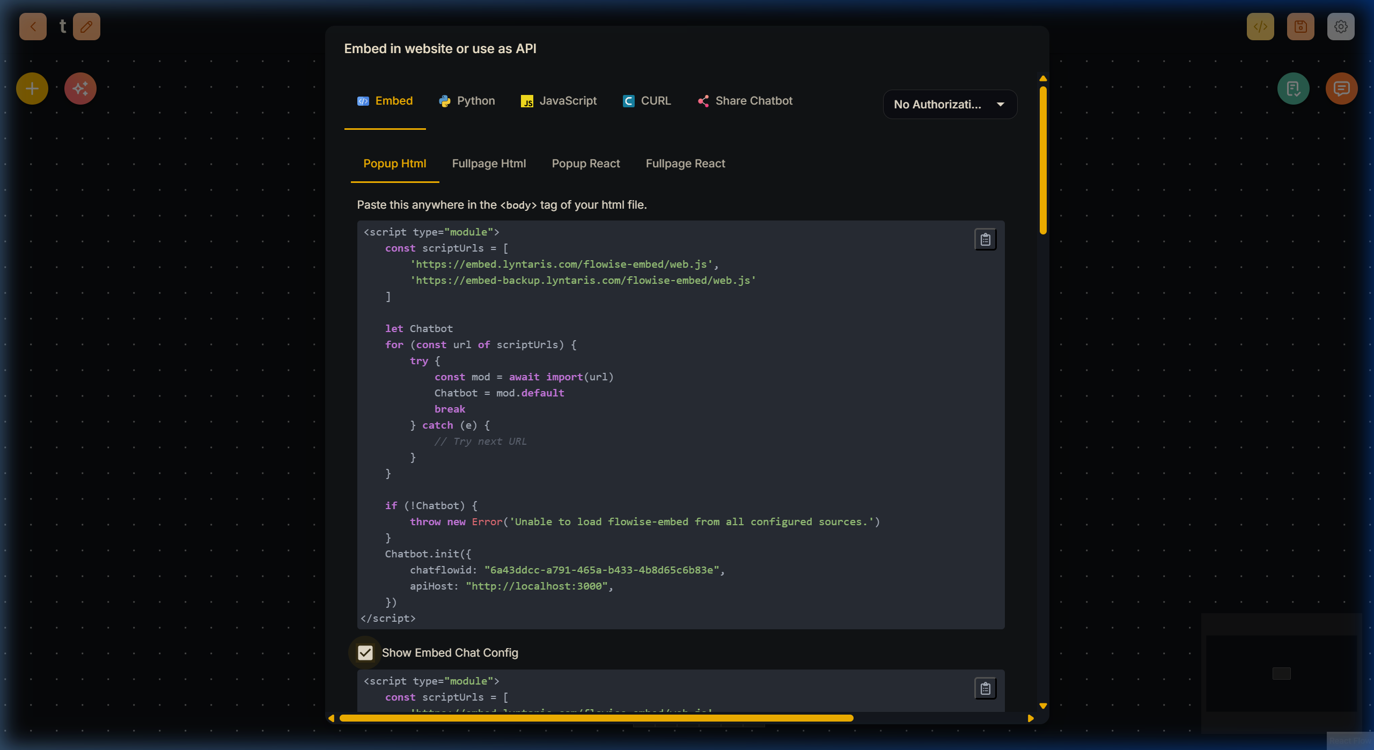Save the chatflow with the save icon
Image resolution: width=1374 pixels, height=750 pixels.
(1300, 26)
